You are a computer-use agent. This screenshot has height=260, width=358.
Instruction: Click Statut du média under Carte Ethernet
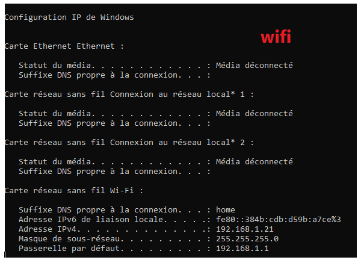coord(56,66)
